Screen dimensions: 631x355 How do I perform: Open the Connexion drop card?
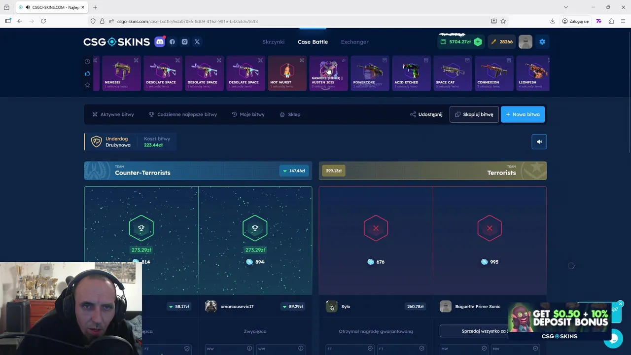(494, 73)
